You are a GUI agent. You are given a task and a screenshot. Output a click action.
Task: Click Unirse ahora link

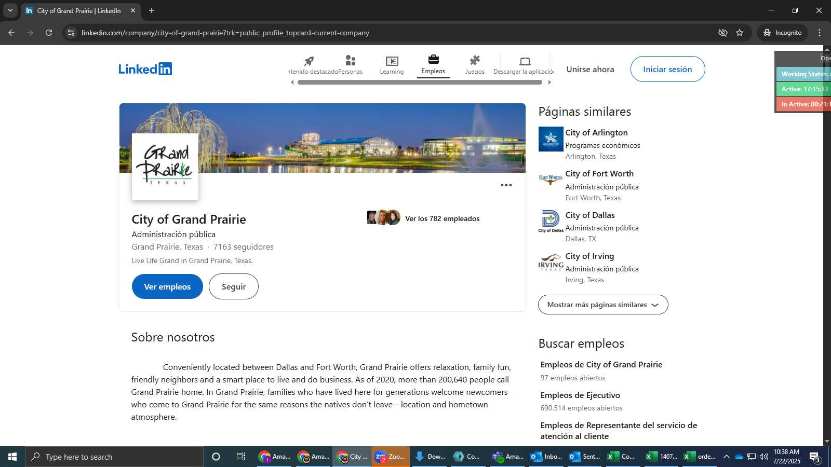click(590, 69)
